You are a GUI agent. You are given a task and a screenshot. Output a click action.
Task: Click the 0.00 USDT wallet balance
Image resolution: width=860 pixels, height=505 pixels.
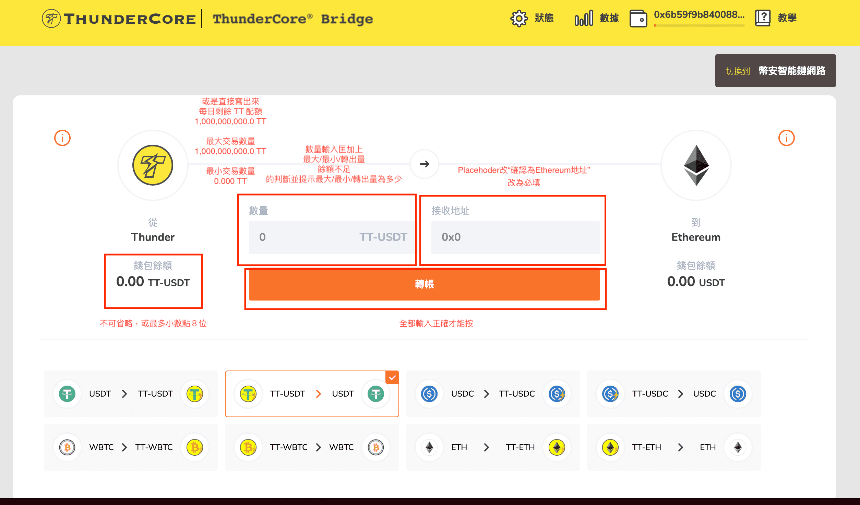(x=696, y=282)
